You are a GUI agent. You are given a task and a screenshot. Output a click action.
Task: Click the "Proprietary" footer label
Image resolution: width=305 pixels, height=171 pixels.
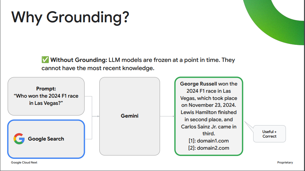tap(285, 162)
